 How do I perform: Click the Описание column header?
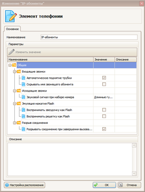(x=125, y=59)
